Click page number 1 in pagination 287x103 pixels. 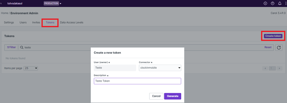coord(272,68)
